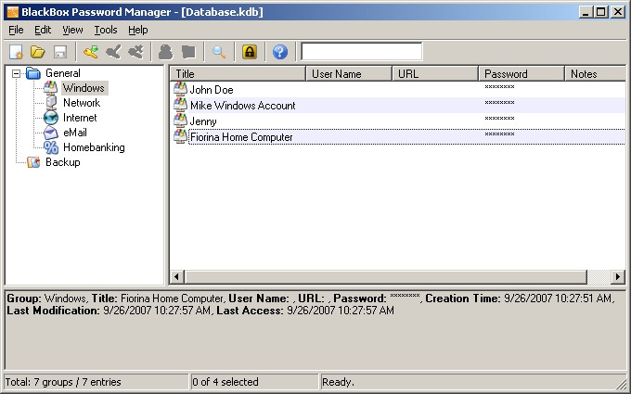This screenshot has width=631, height=394.
Task: Click the entry list's left scroll arrow
Action: [x=176, y=276]
